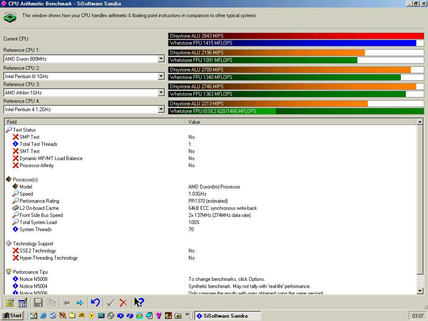Click the magenta question mark quick launch icon
The width and height of the screenshot is (428, 321).
coord(158,316)
